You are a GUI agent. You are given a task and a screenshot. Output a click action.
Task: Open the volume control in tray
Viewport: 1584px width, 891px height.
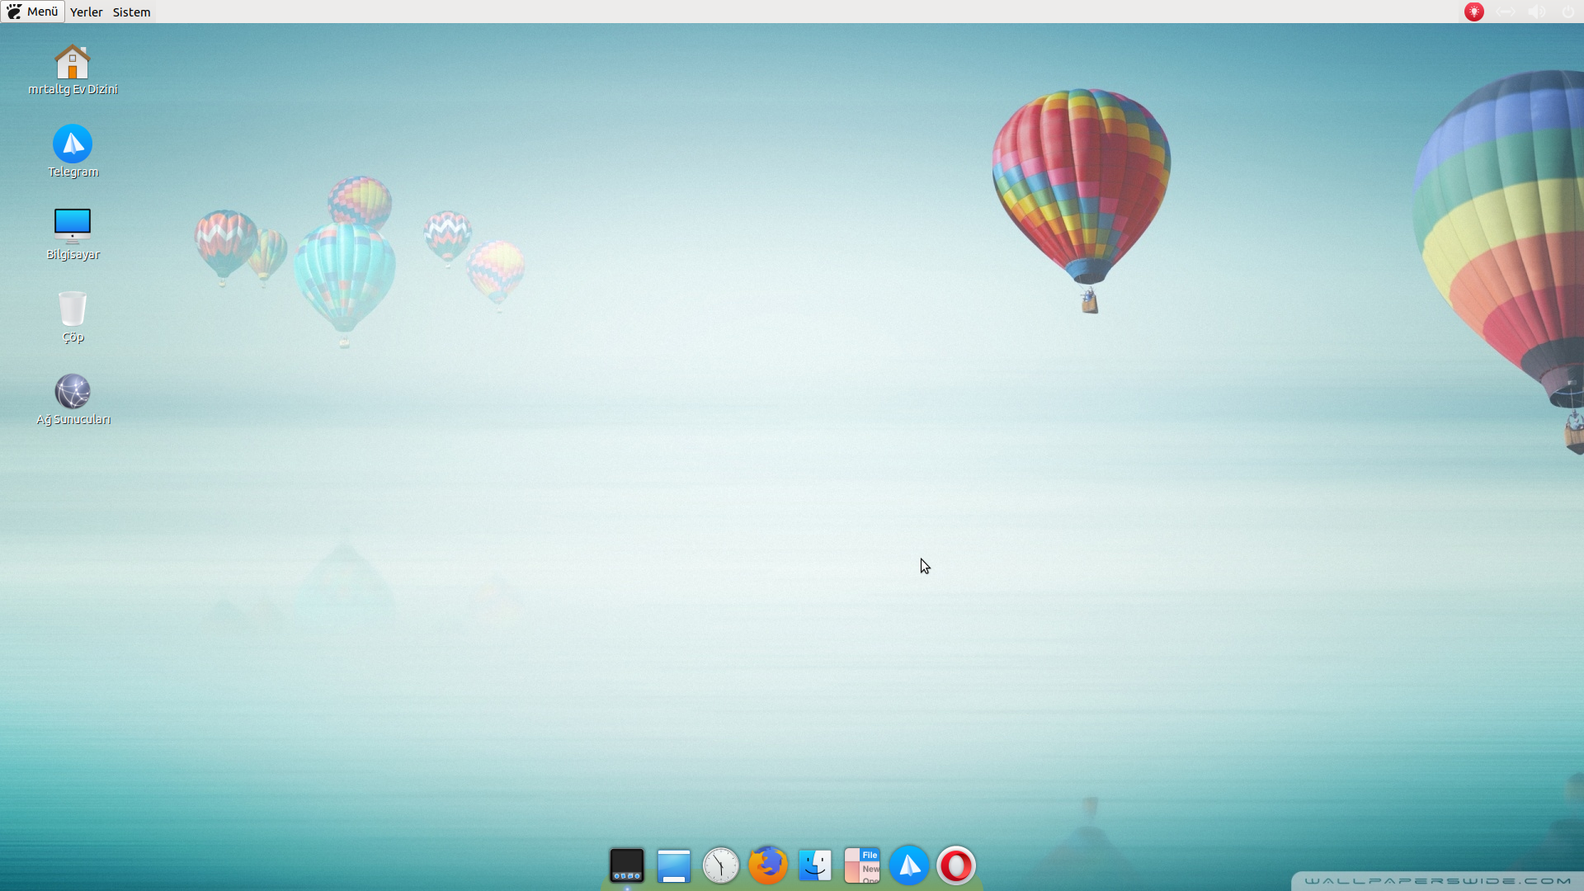(1536, 12)
